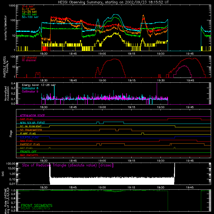Click the counts/s/detector axis label

[5, 28]
